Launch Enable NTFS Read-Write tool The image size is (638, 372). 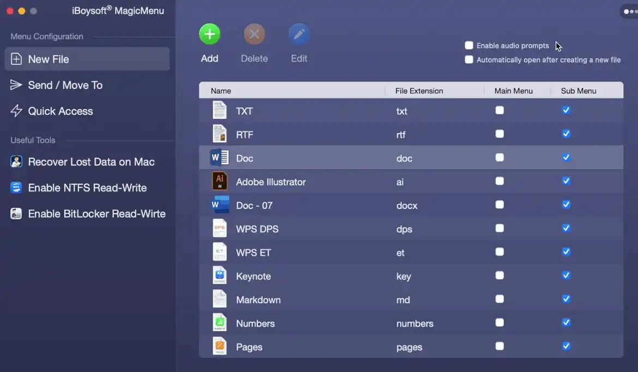click(x=87, y=188)
